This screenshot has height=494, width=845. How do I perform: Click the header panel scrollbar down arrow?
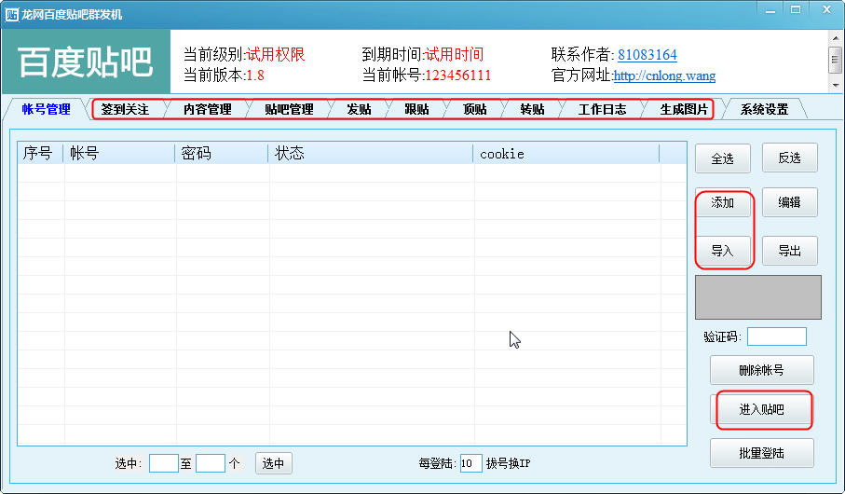coord(836,85)
